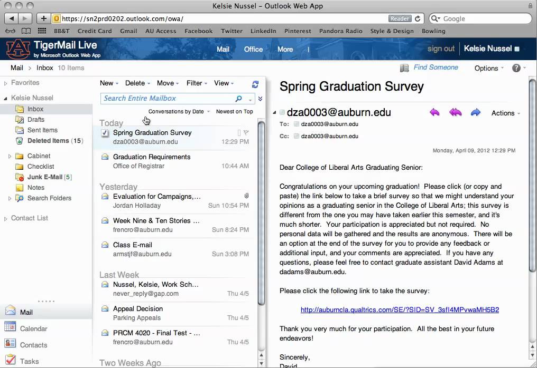Click the sign out link
The width and height of the screenshot is (537, 368).
[x=441, y=49]
